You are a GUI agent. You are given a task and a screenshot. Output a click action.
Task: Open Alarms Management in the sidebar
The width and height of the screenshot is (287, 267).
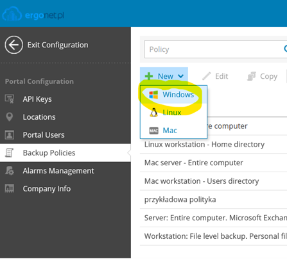[x=65, y=171]
